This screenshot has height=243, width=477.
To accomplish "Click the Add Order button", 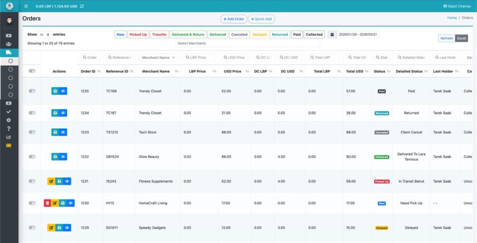I will click(x=234, y=19).
